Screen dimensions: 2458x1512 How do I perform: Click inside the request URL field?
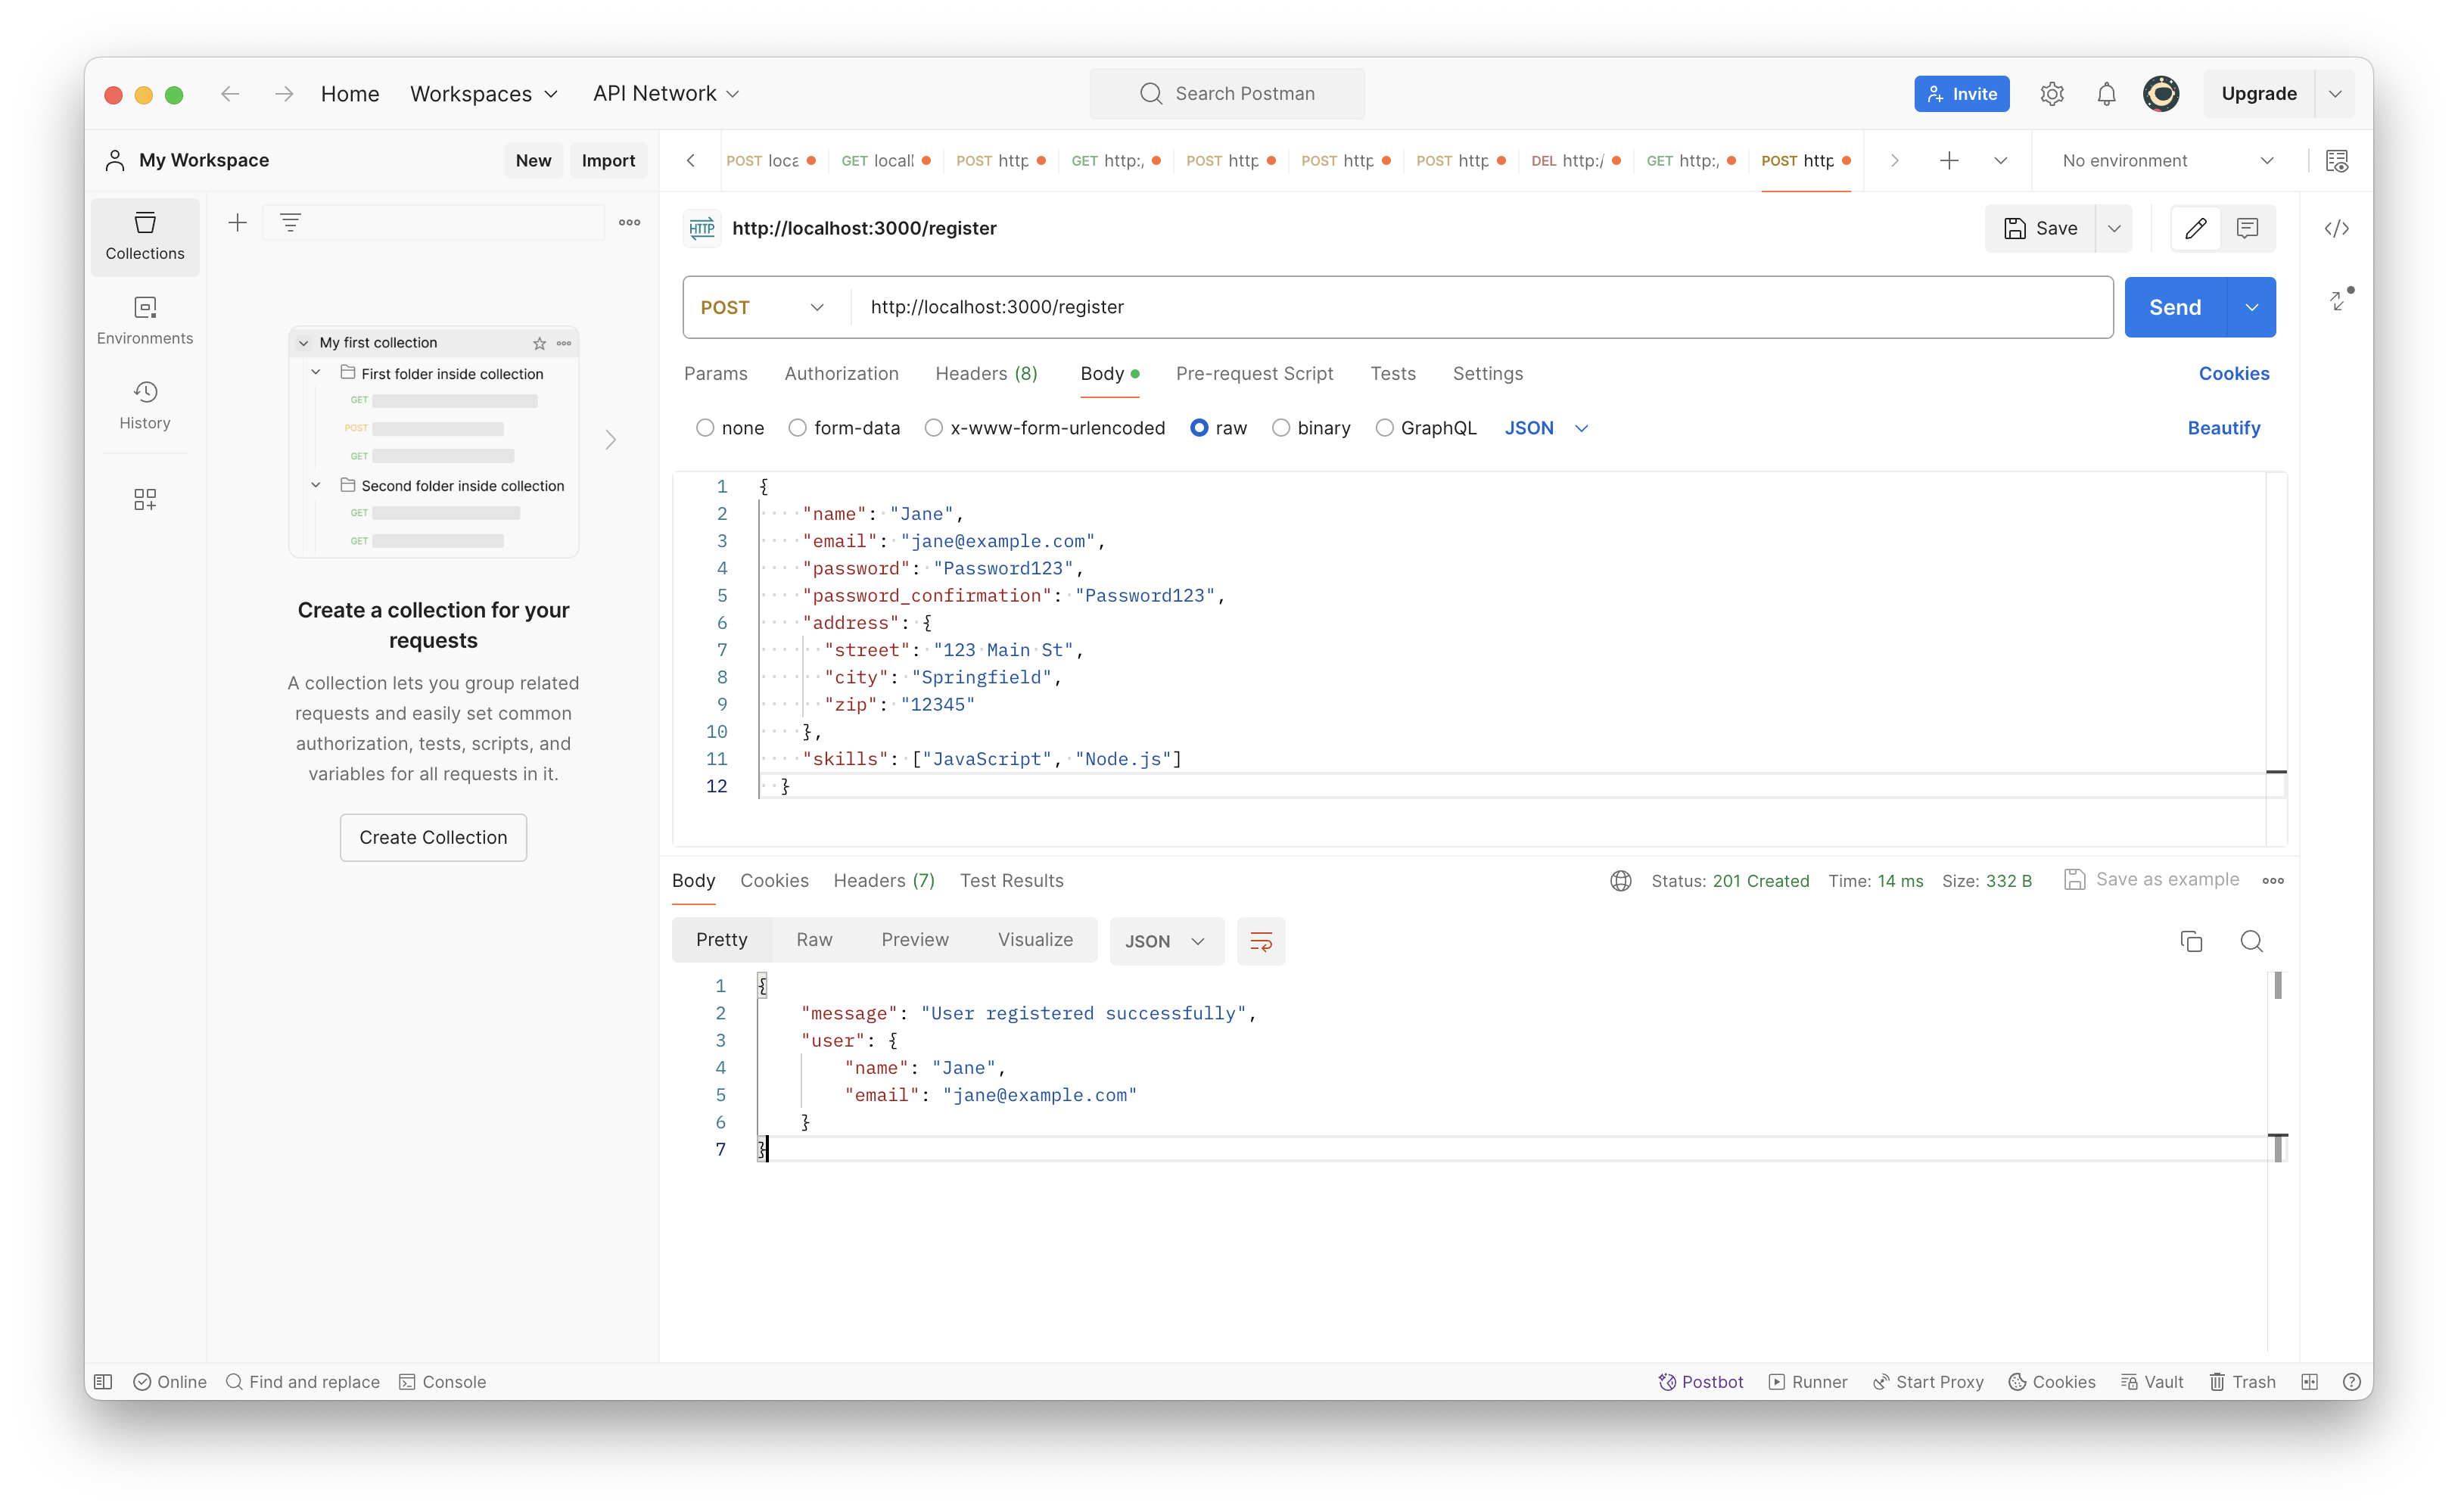click(x=1200, y=307)
